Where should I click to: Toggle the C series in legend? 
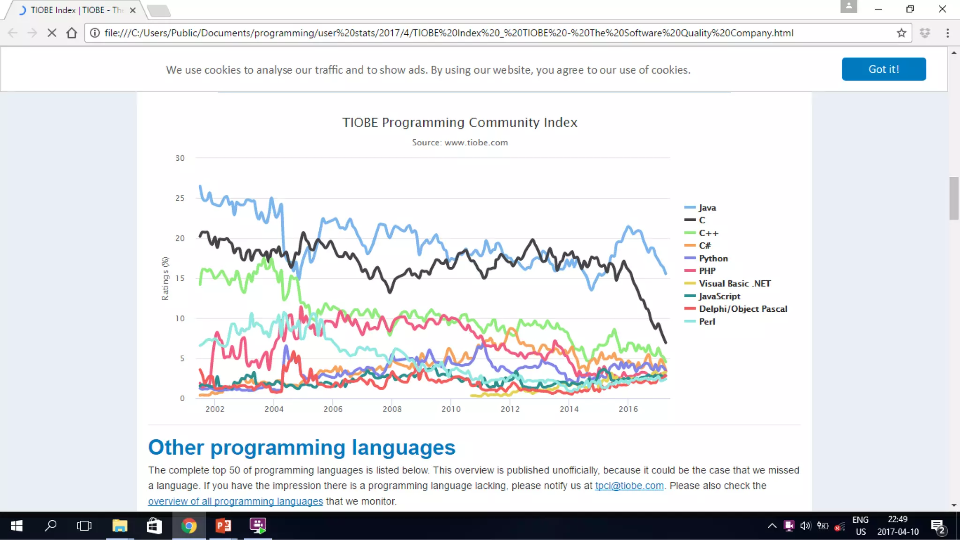pyautogui.click(x=695, y=220)
